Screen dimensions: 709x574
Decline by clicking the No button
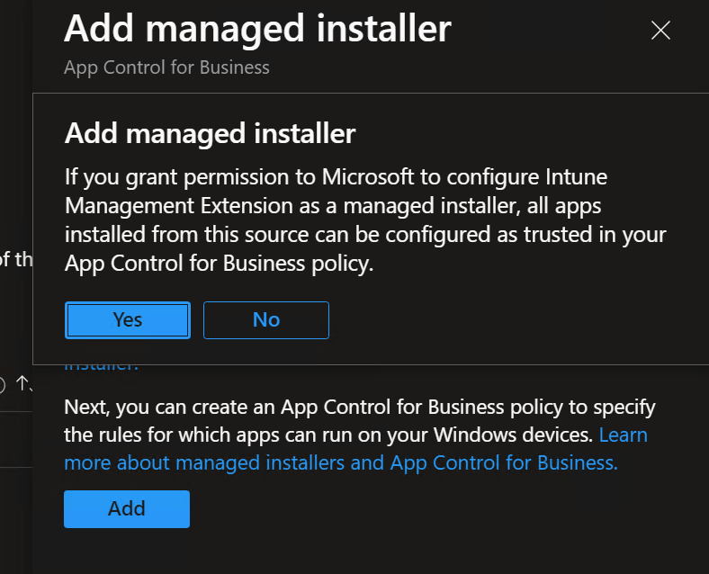pyautogui.click(x=266, y=320)
